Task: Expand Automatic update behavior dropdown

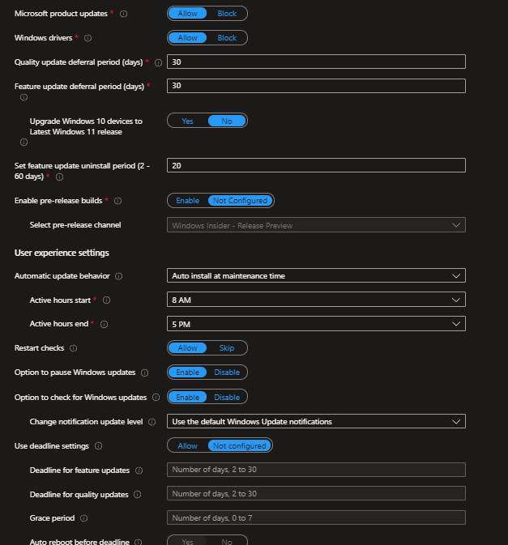Action: point(316,276)
